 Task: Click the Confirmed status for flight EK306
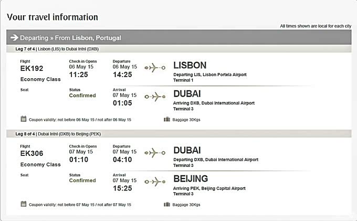(x=82, y=181)
